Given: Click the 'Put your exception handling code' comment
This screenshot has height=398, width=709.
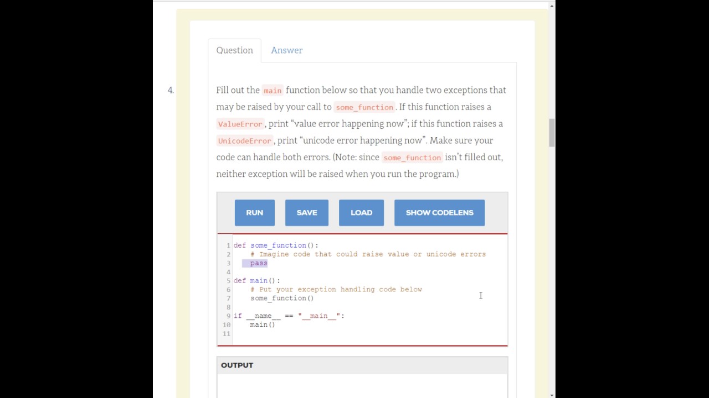Looking at the screenshot, I should click(x=336, y=290).
